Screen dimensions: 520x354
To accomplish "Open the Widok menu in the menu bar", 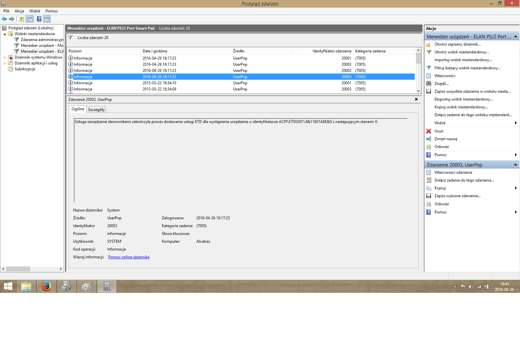I will pos(35,11).
